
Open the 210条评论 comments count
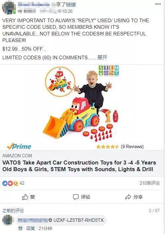[149, 183]
